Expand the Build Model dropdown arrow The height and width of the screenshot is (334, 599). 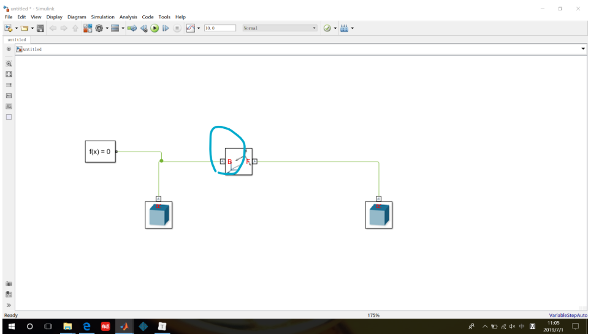pyautogui.click(x=352, y=28)
